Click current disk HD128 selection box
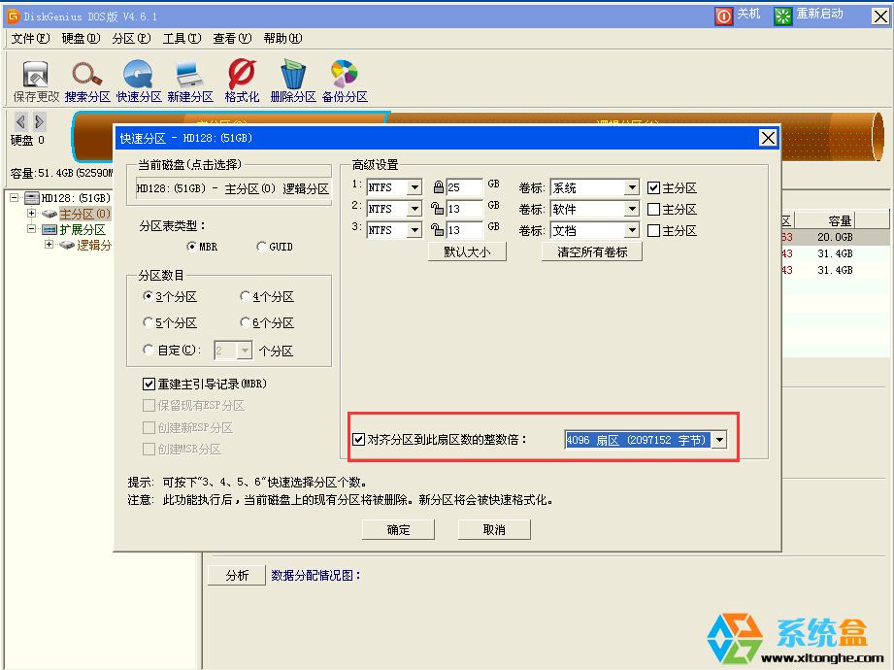 point(233,188)
